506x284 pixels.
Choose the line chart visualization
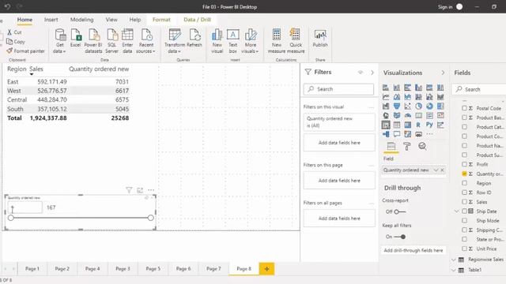tap(386, 97)
